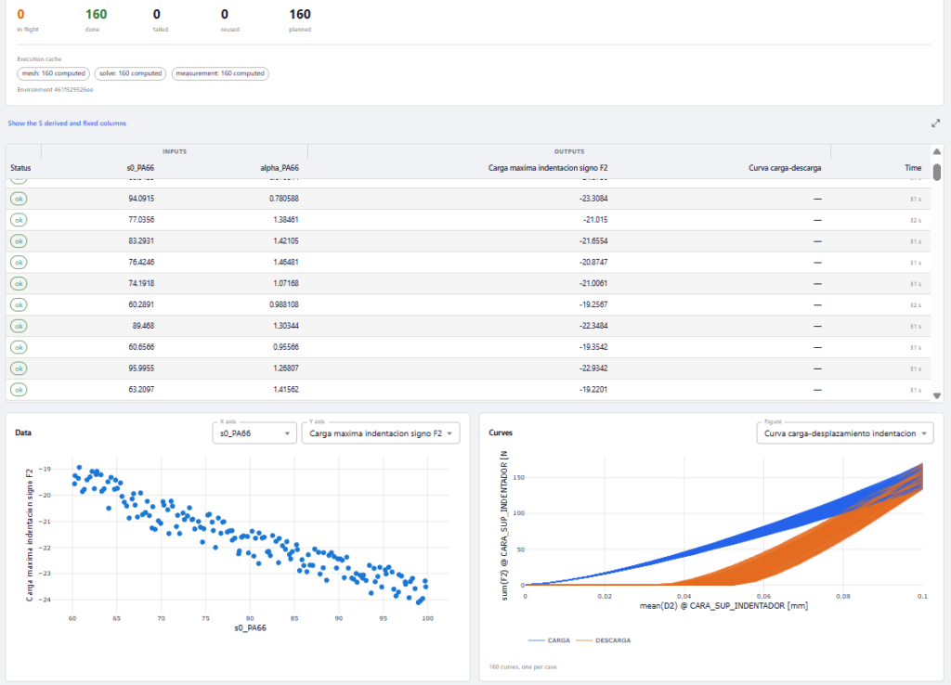Click the ok status badge for row 76.4246
The image size is (951, 685).
tap(19, 263)
